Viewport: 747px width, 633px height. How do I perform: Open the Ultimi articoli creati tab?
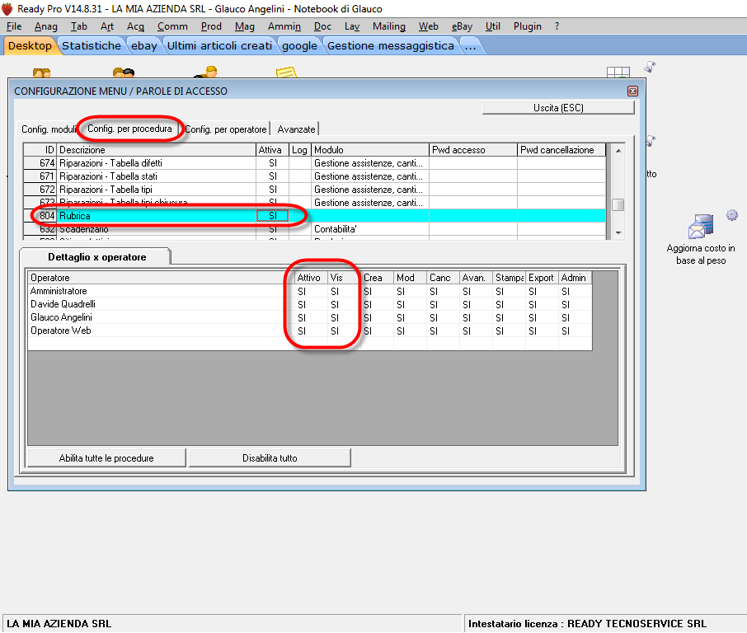tap(219, 45)
